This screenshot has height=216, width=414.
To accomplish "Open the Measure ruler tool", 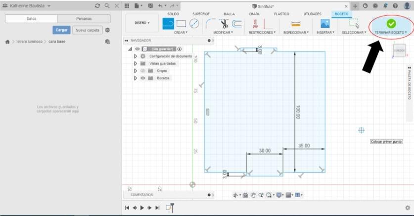I will click(296, 24).
